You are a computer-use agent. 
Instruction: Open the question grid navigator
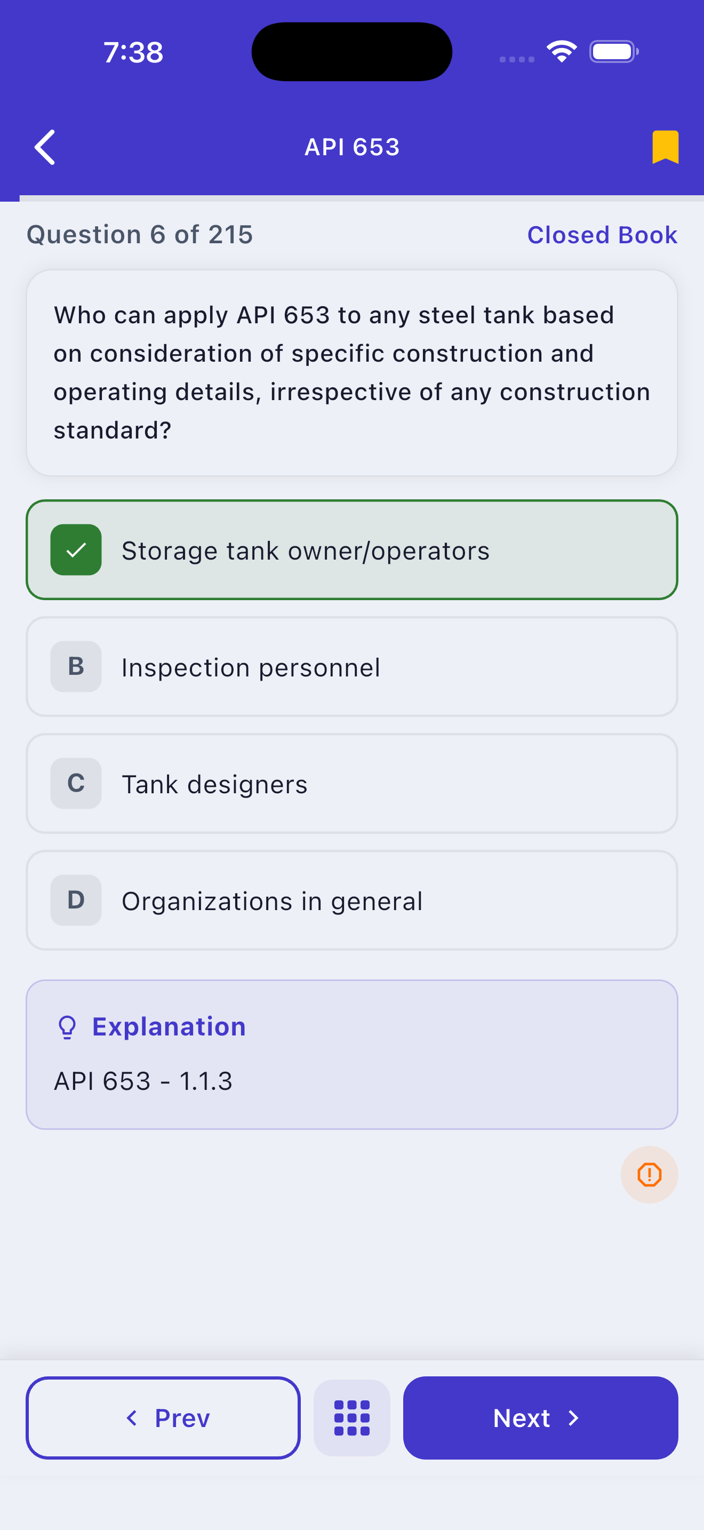351,1418
